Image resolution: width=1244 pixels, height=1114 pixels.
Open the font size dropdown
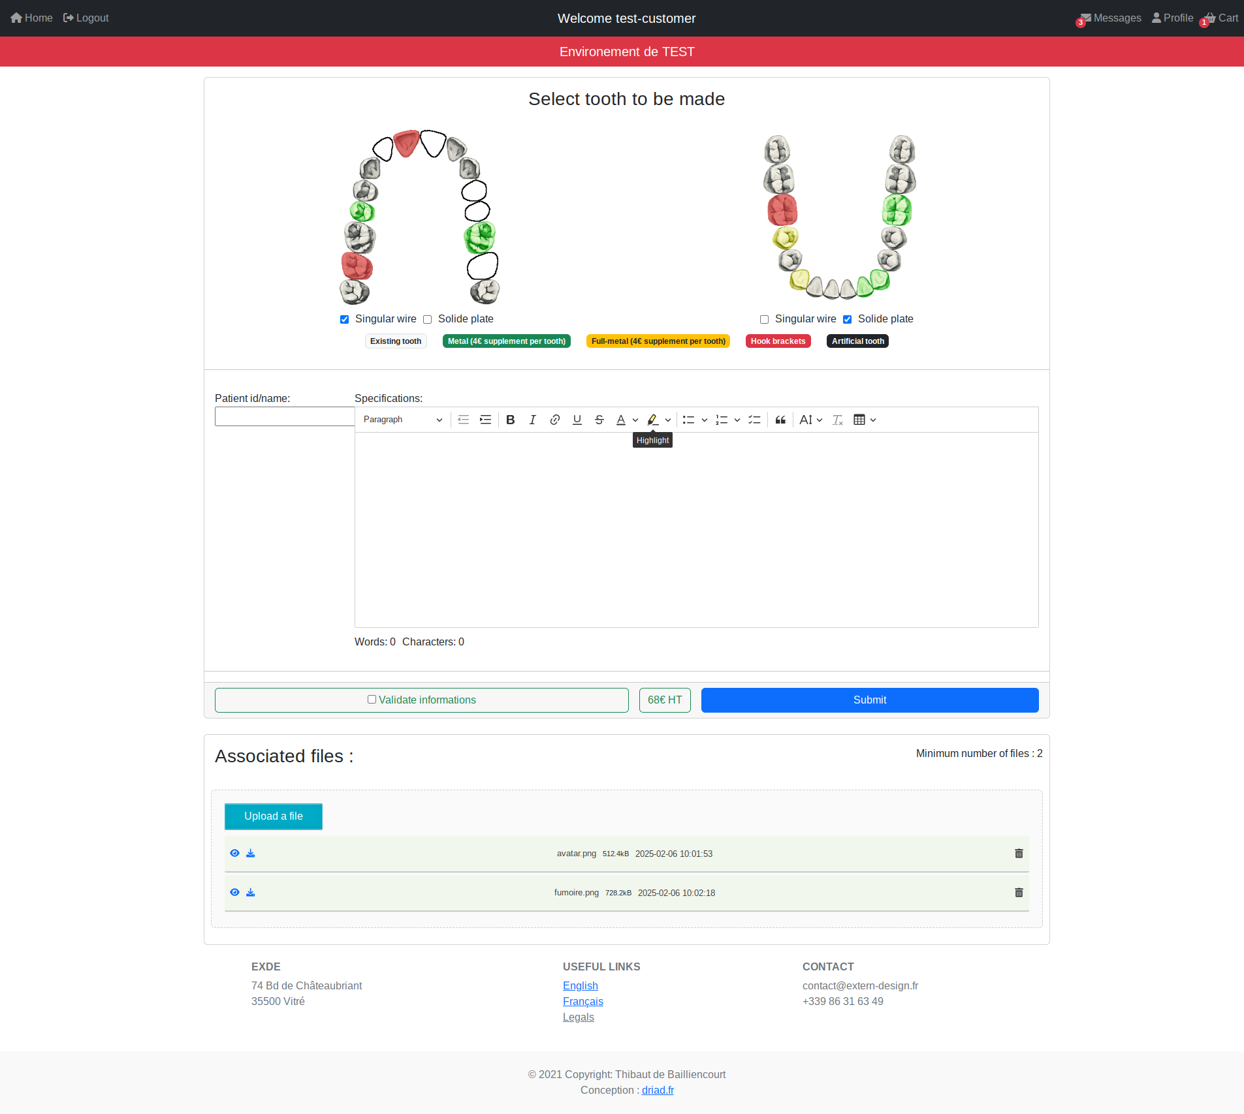pos(811,420)
